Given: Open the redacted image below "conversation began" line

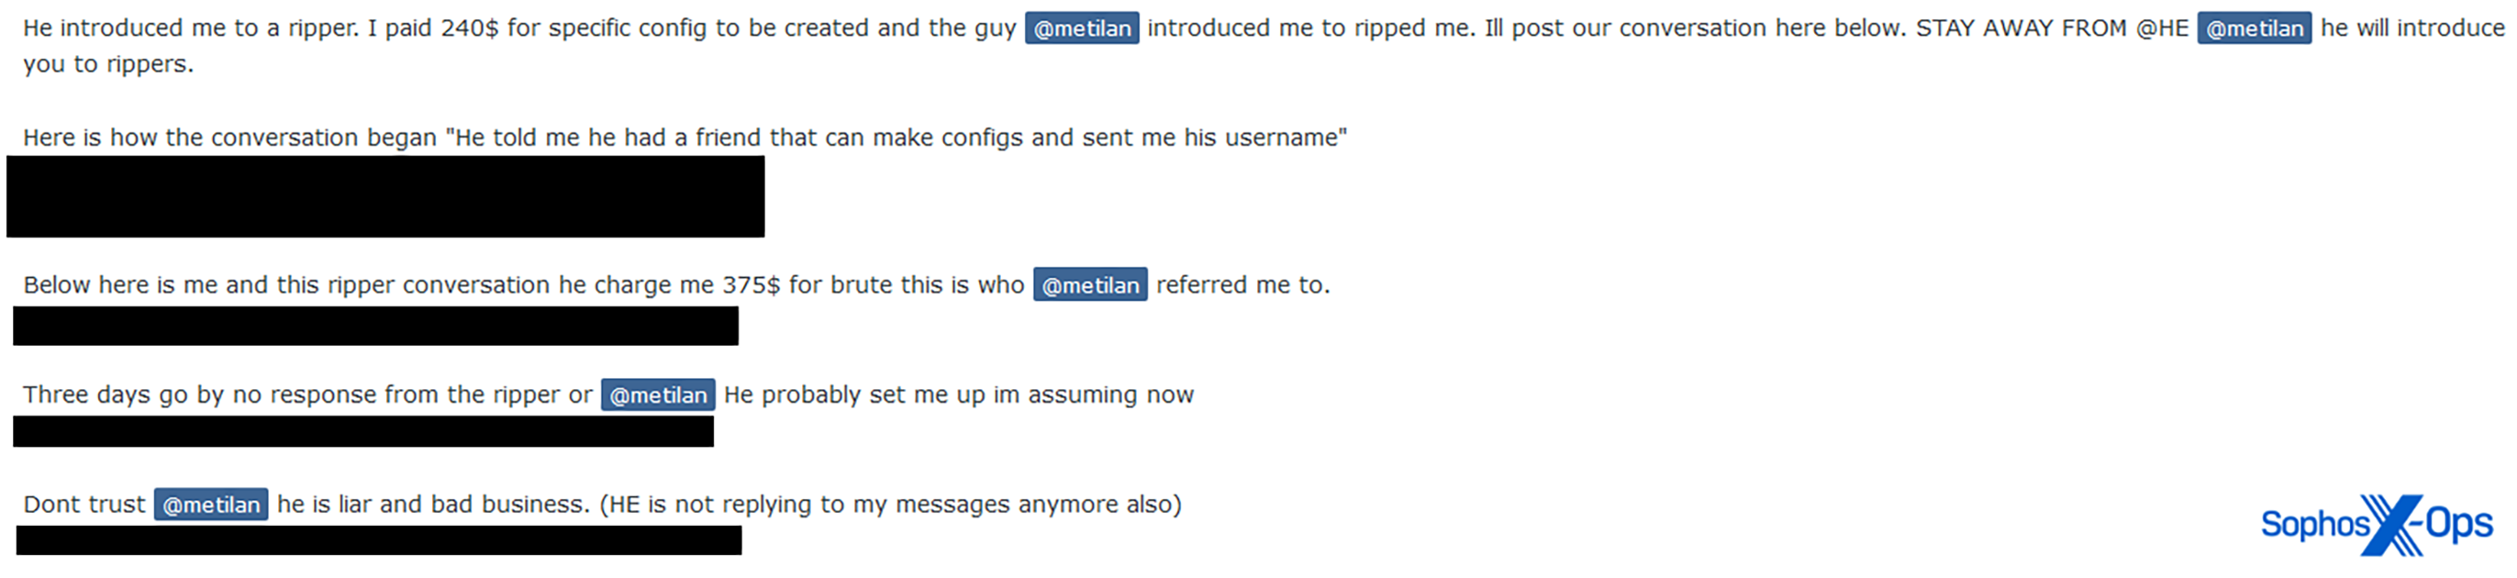Looking at the screenshot, I should (x=385, y=196).
